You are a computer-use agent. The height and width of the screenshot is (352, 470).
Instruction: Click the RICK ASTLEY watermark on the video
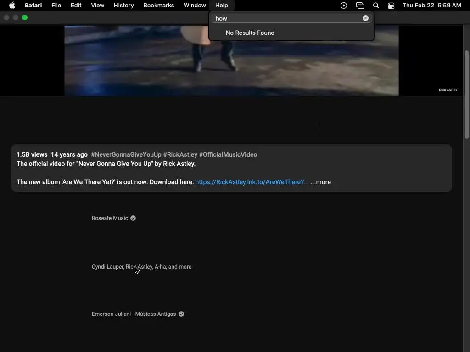(x=448, y=90)
